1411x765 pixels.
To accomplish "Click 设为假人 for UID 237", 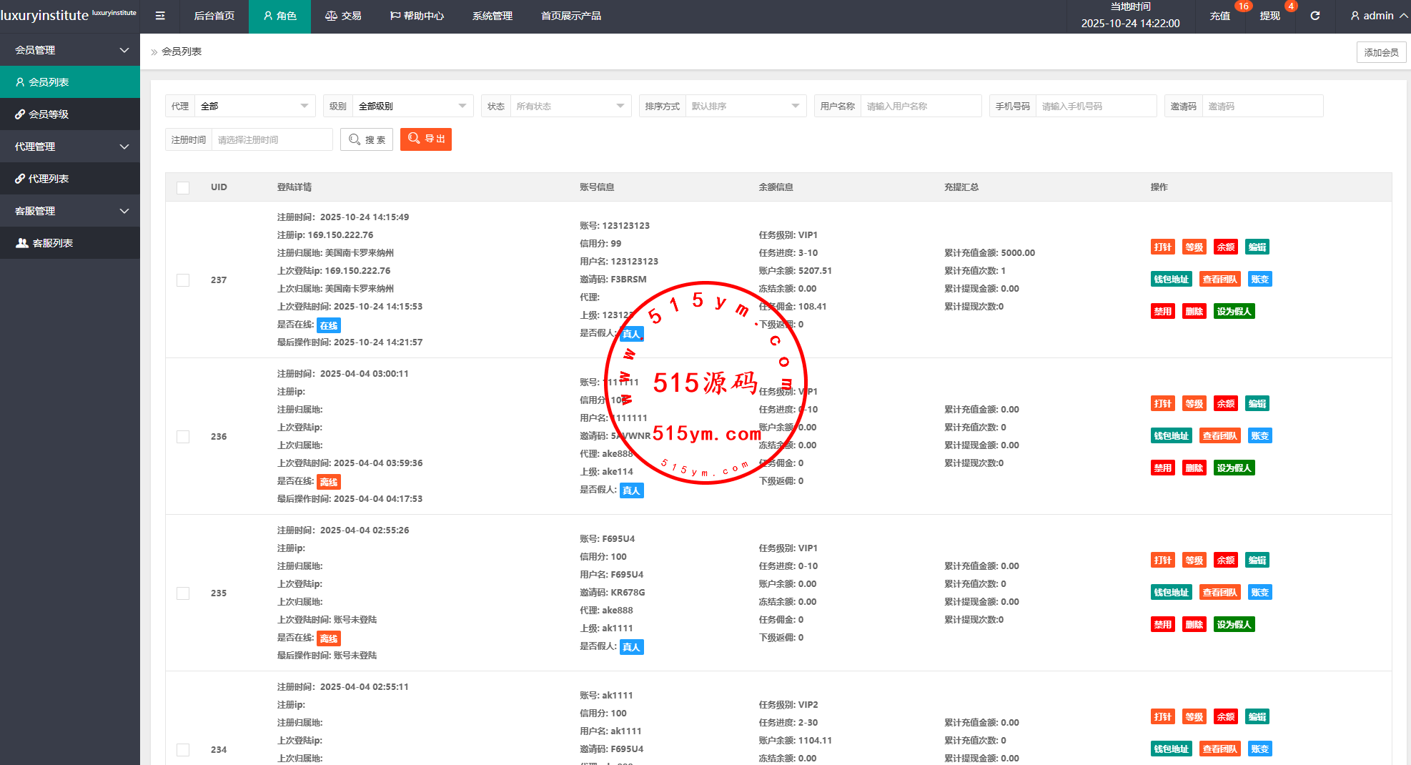I will 1234,312.
